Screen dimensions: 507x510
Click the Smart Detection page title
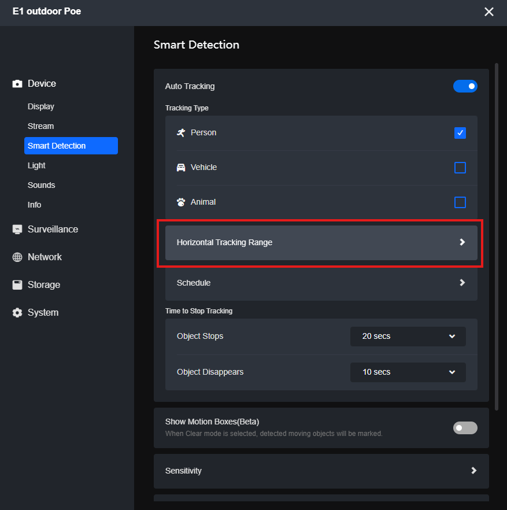pos(197,45)
